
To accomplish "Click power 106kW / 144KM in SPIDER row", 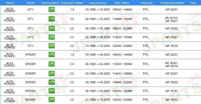I will tap(122, 55).
